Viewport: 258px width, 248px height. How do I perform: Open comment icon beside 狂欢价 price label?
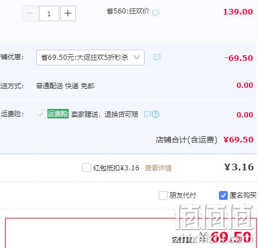(x=156, y=13)
